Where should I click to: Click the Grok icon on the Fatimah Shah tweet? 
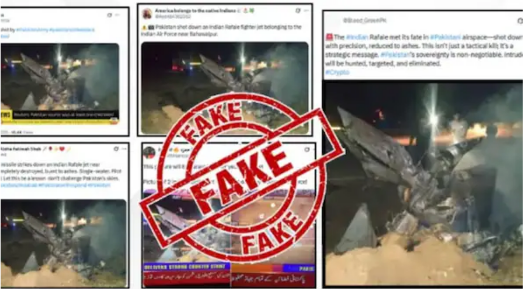[x=116, y=149]
